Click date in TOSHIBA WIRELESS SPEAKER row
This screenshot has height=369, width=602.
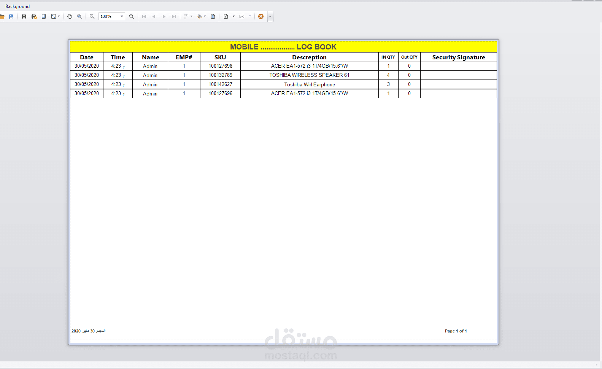pos(87,75)
